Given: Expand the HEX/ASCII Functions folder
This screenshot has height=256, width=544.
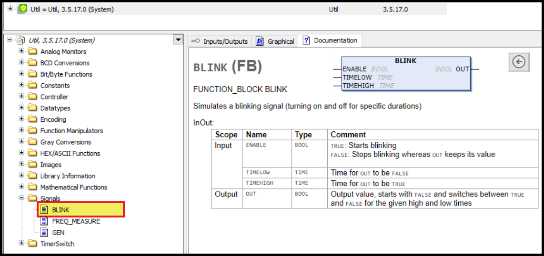Looking at the screenshot, I should point(21,153).
